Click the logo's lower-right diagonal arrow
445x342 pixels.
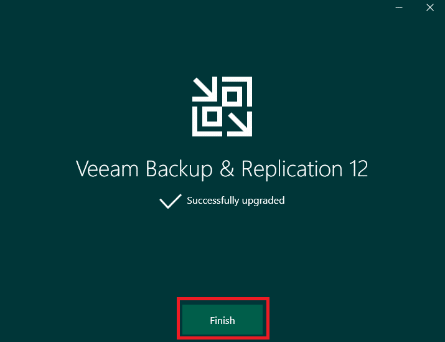pyautogui.click(x=240, y=124)
